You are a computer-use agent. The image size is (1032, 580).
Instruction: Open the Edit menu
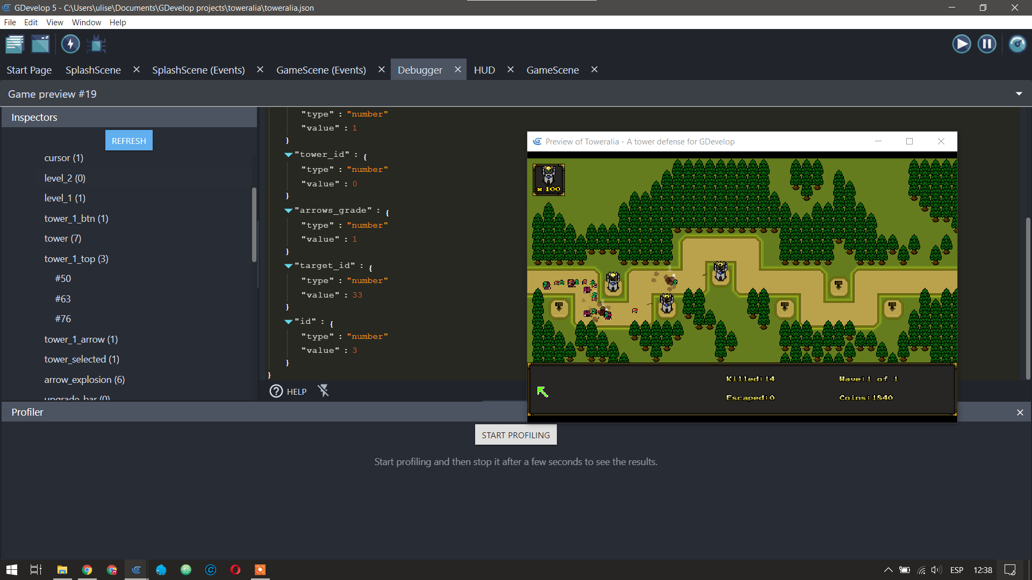[31, 22]
